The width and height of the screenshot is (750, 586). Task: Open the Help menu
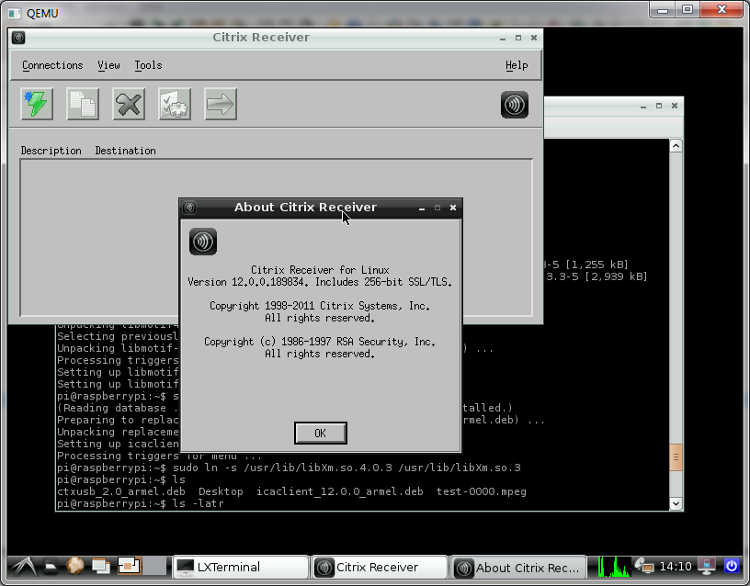[x=517, y=65]
